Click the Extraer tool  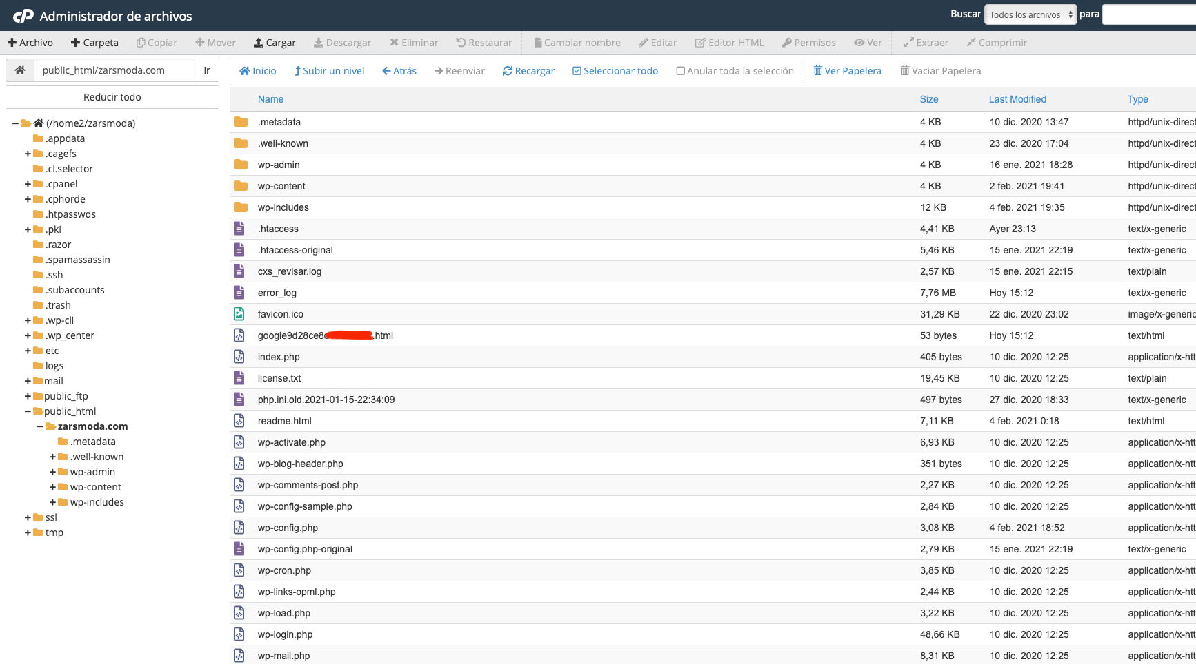[926, 43]
